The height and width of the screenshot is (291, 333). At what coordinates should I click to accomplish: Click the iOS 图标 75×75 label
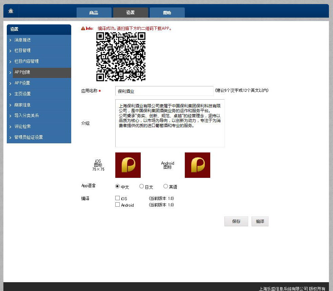[98, 165]
